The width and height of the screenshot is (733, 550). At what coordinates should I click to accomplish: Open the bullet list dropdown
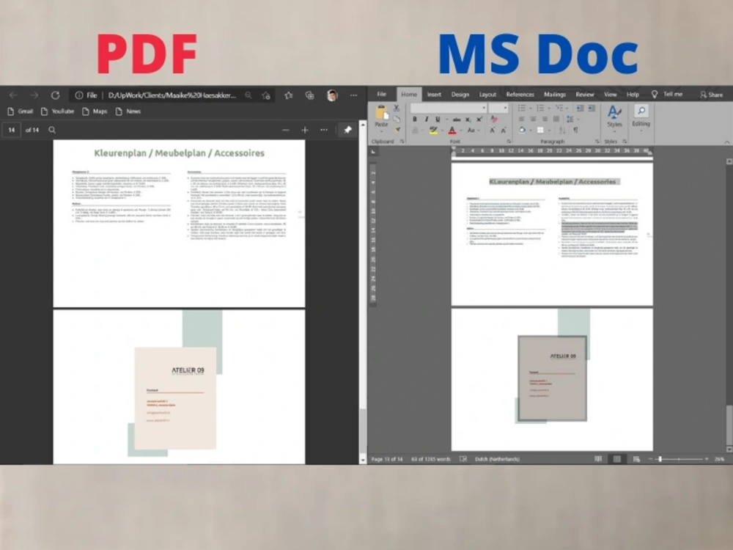click(x=531, y=109)
